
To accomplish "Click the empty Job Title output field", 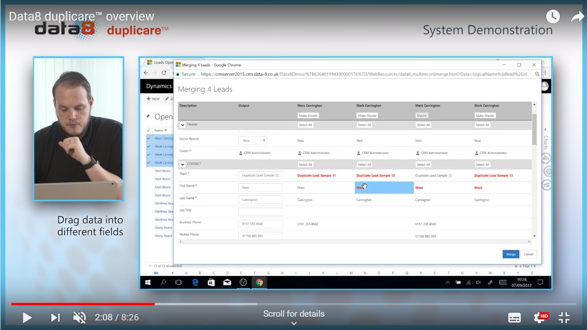I will (260, 212).
